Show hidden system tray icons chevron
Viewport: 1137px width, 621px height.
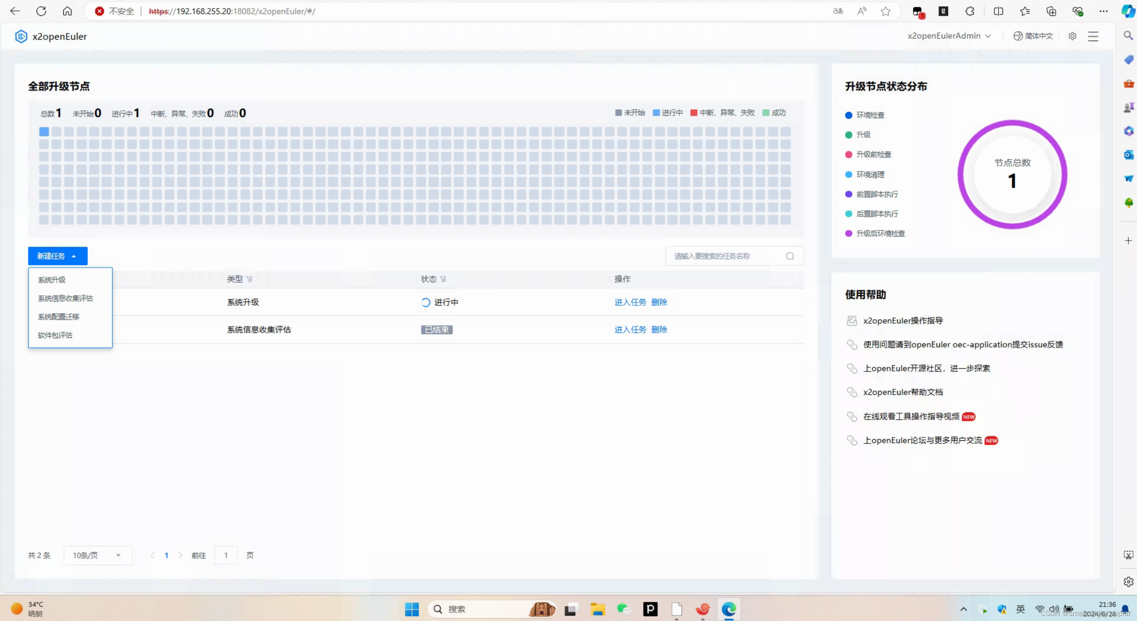(x=964, y=609)
